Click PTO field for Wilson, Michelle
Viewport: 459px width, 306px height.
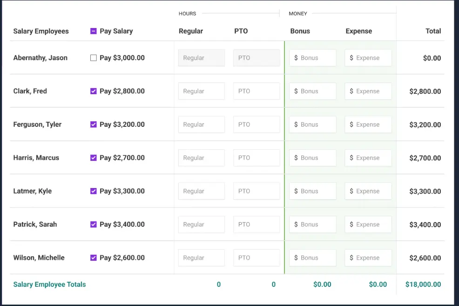(256, 257)
